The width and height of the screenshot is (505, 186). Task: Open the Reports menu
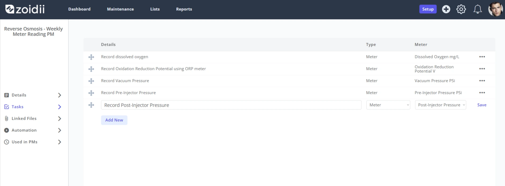[x=184, y=9]
